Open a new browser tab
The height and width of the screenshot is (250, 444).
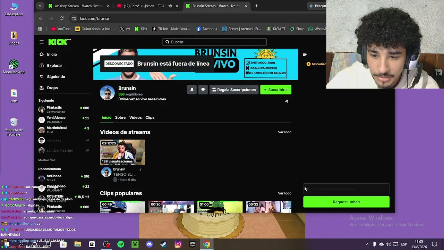[256, 6]
